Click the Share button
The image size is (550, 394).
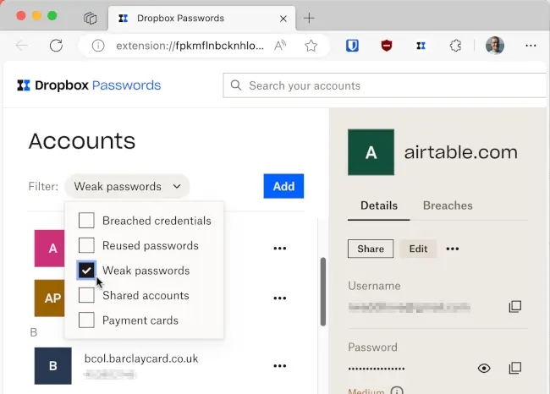[371, 249]
